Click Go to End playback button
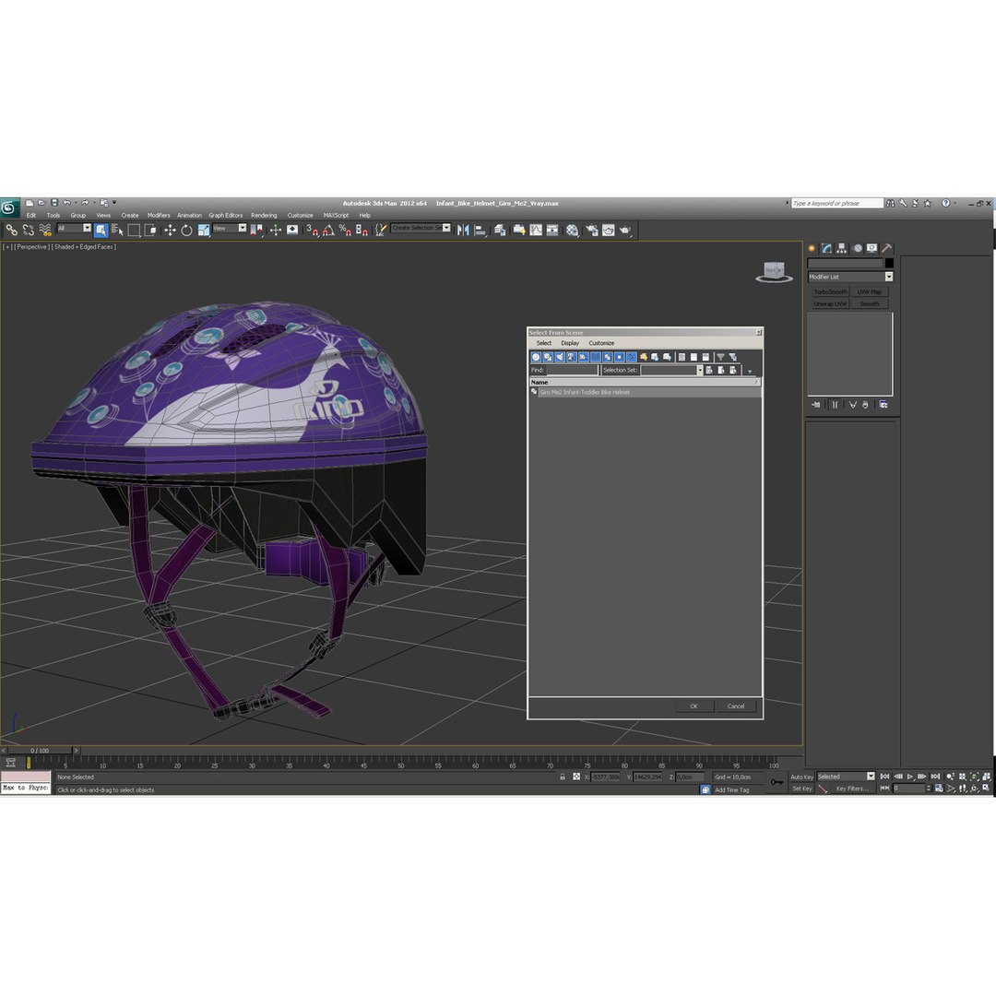 click(x=935, y=777)
